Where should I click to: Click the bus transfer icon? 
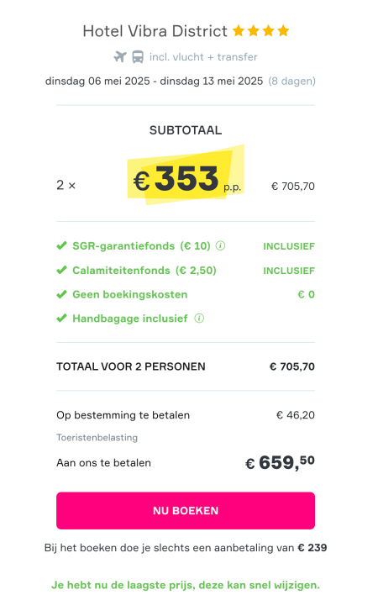[x=138, y=57]
